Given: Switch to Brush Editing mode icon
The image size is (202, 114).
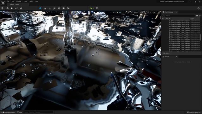Looking at the screenshot, I should [x=68, y=9].
